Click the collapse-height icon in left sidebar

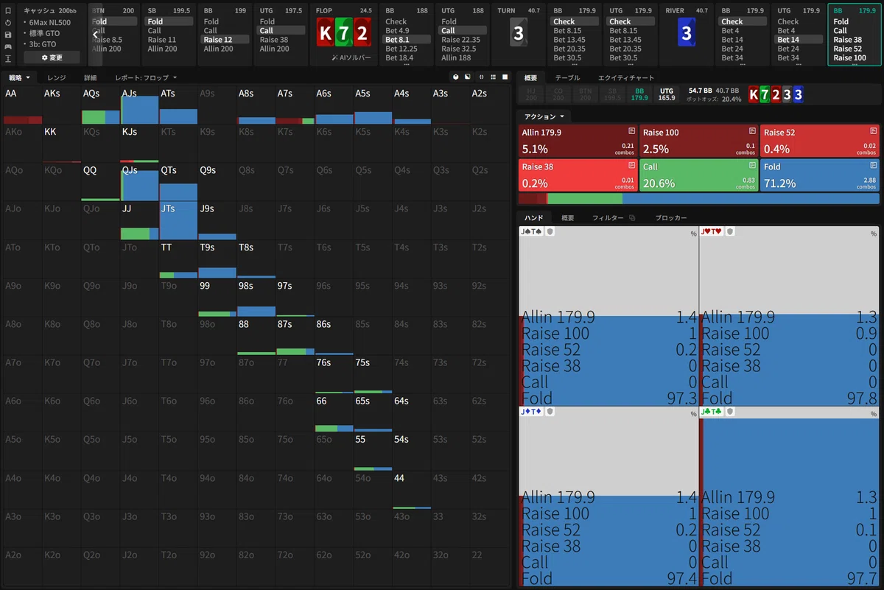(7, 58)
